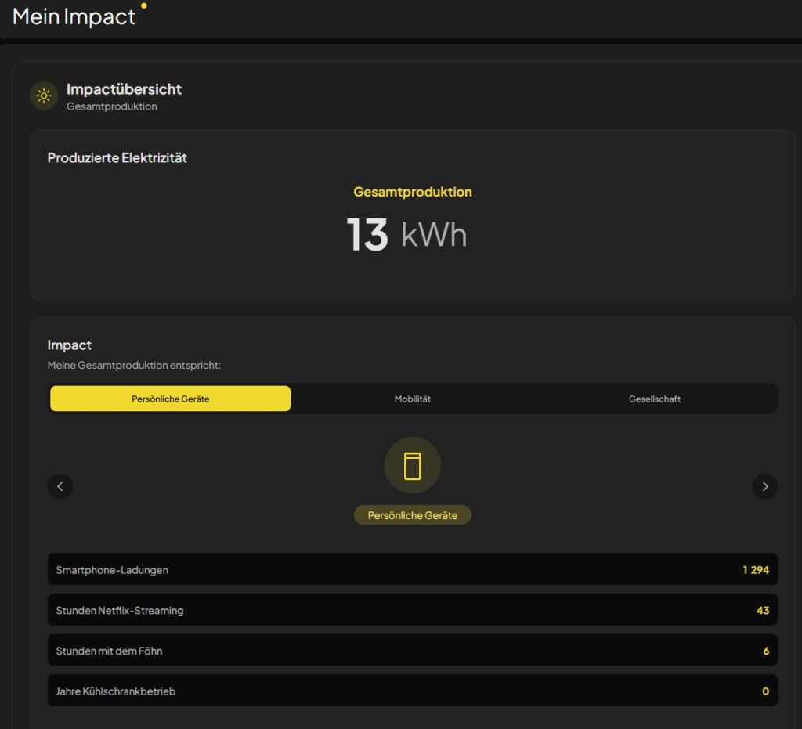The width and height of the screenshot is (802, 729).
Task: Select the Smartphone-Ladungen row
Action: point(412,569)
